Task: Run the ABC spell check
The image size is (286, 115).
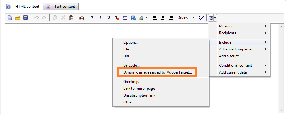Action: 201,18
